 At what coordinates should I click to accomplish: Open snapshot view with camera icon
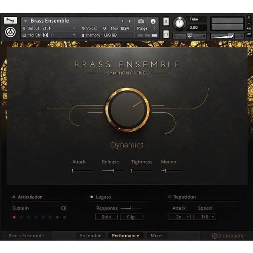(141, 21)
